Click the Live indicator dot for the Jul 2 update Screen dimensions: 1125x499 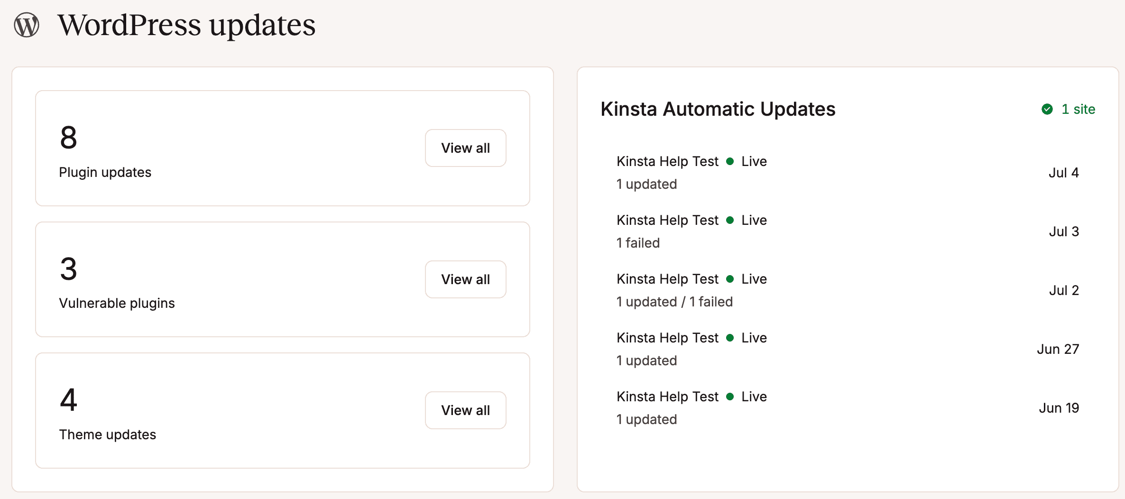[731, 279]
